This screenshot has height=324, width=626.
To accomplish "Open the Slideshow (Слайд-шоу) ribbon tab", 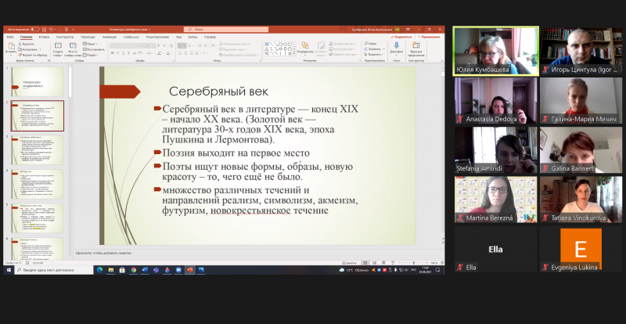I will click(130, 36).
